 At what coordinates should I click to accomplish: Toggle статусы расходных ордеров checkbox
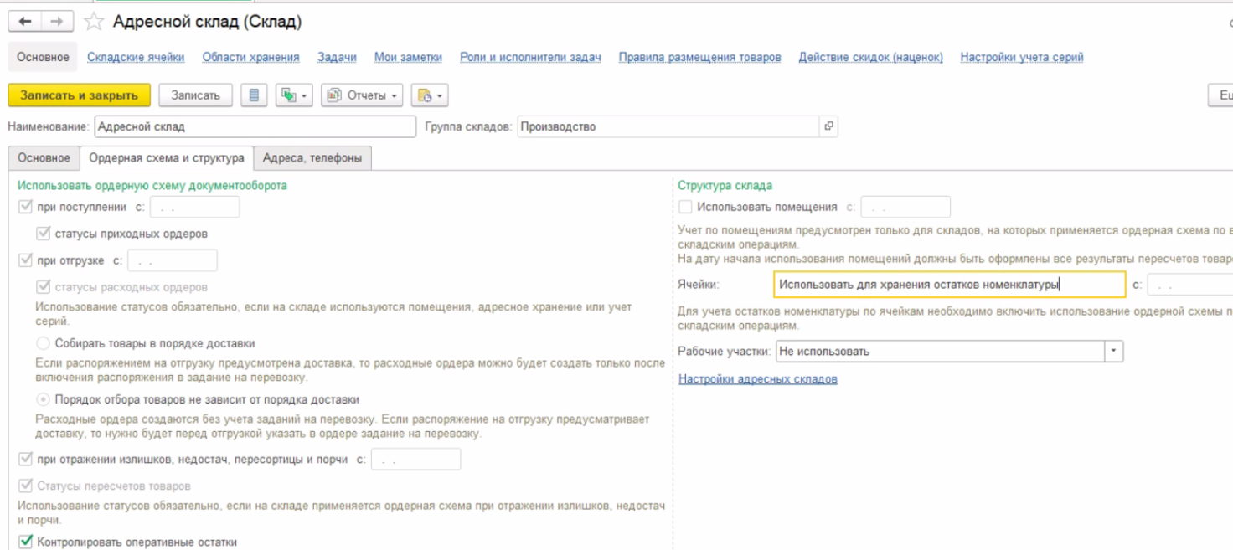click(x=44, y=287)
